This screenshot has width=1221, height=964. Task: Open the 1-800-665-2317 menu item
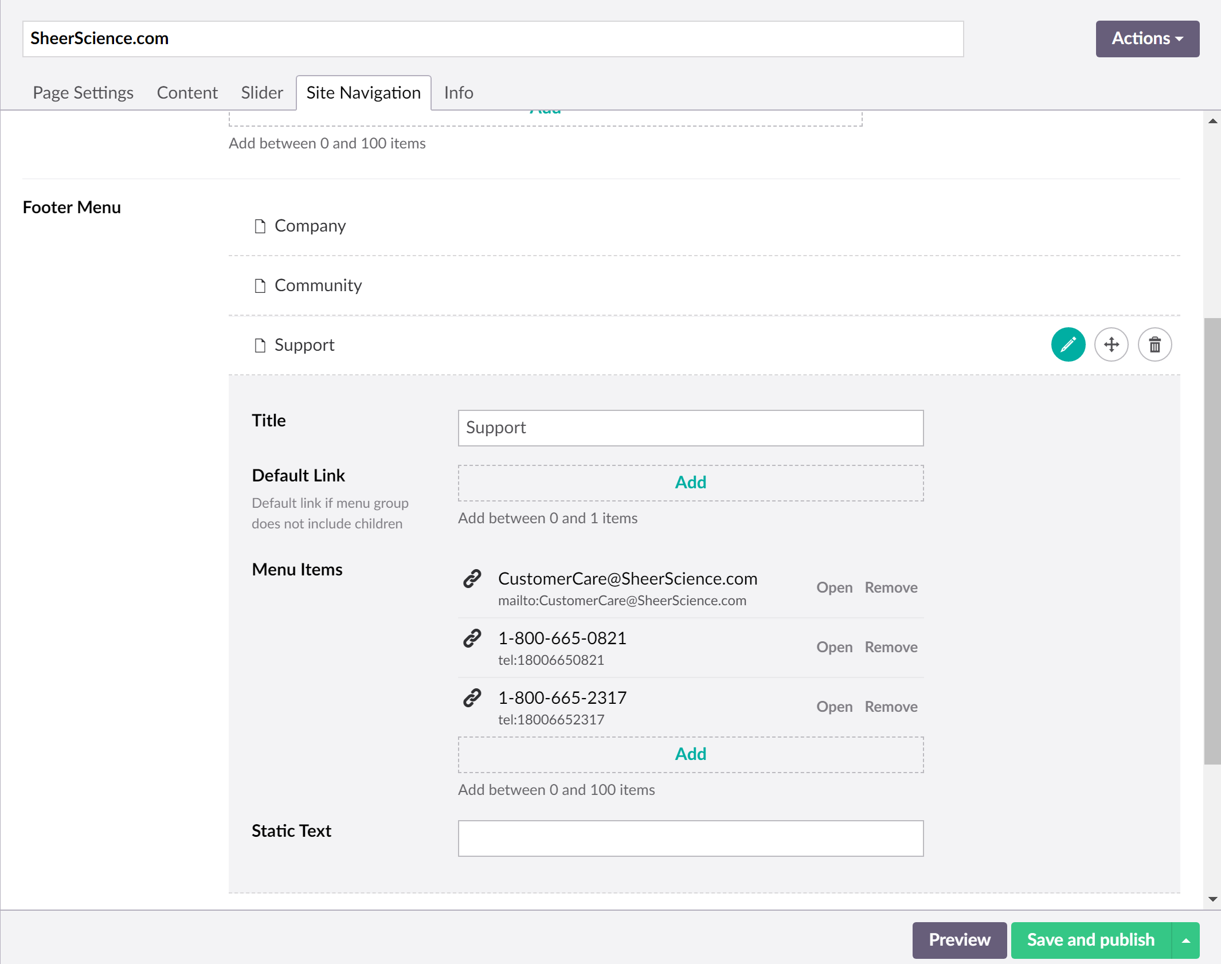tap(834, 707)
